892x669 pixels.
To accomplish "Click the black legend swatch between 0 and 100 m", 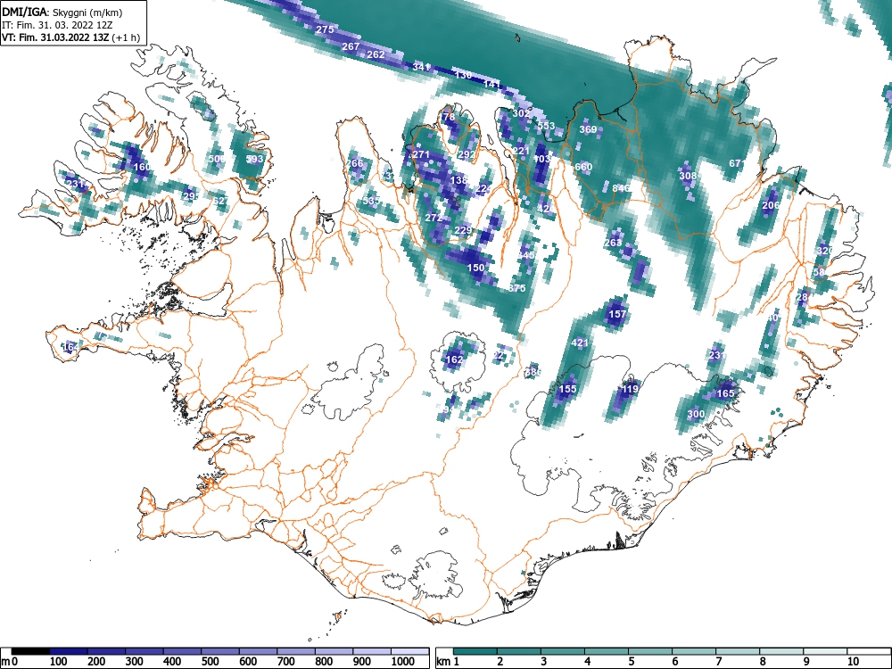I will (x=30, y=651).
